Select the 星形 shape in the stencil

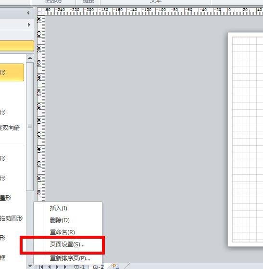(x=5, y=198)
